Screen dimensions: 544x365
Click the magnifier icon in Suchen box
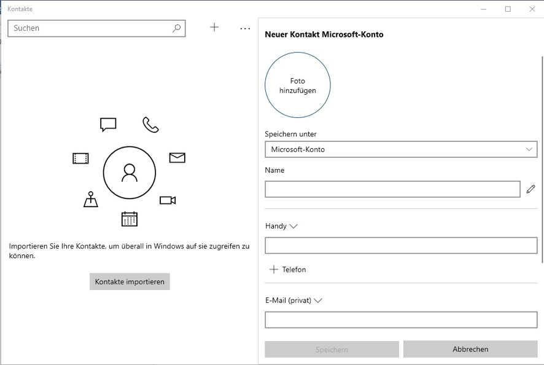coord(177,28)
